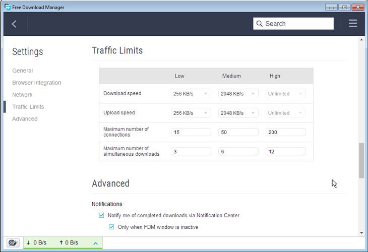Click the Download speed row label
368x252 pixels.
tap(122, 93)
